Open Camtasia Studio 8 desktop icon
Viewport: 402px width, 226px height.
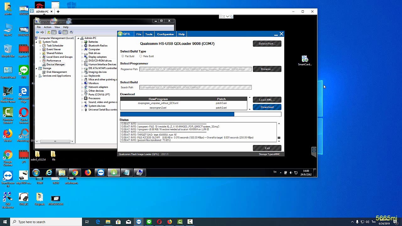coord(8,115)
